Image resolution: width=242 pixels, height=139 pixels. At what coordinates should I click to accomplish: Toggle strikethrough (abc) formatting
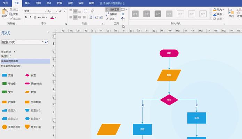(x=39, y=17)
